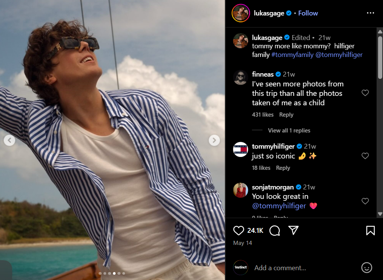Go to the next photo arrow
The height and width of the screenshot is (280, 383).
214,140
